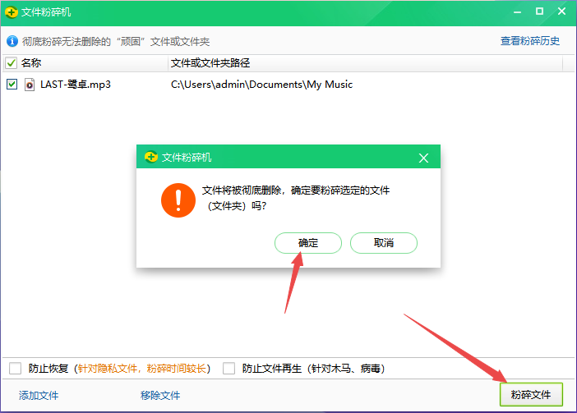Click 添加文件 to add a file

39,395
